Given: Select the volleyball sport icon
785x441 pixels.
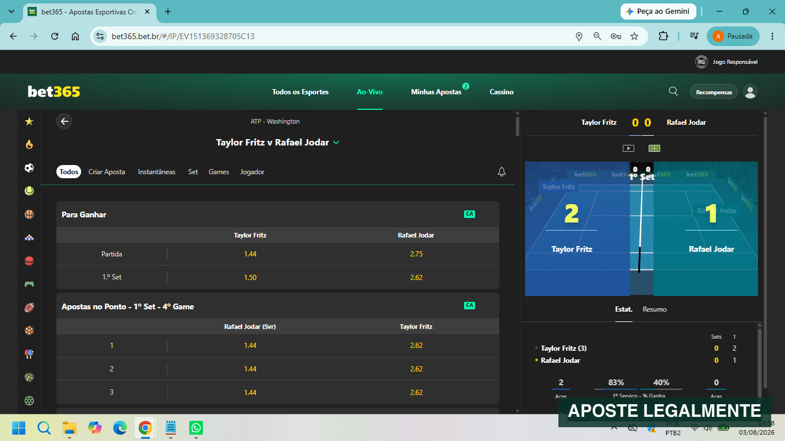Looking at the screenshot, I should 29,377.
